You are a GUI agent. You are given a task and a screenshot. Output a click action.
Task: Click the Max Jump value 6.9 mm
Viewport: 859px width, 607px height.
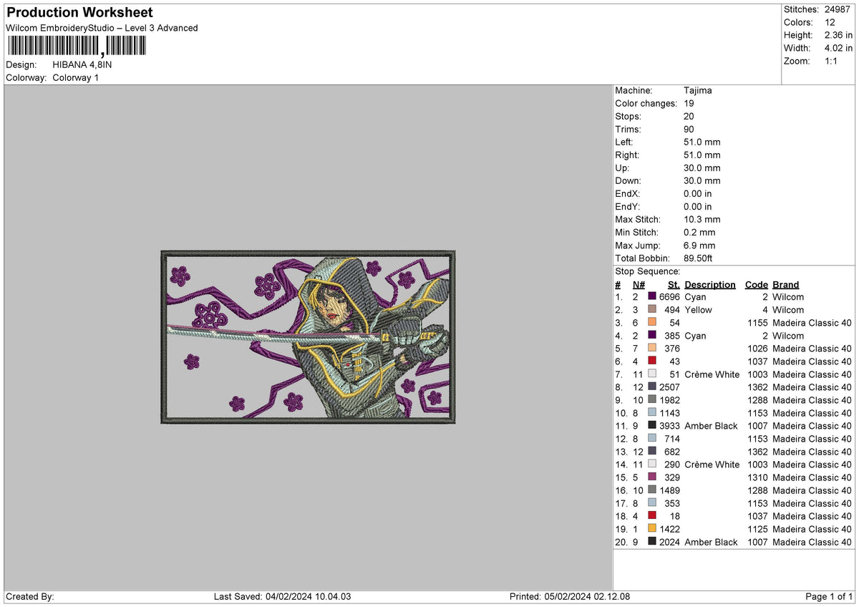699,246
